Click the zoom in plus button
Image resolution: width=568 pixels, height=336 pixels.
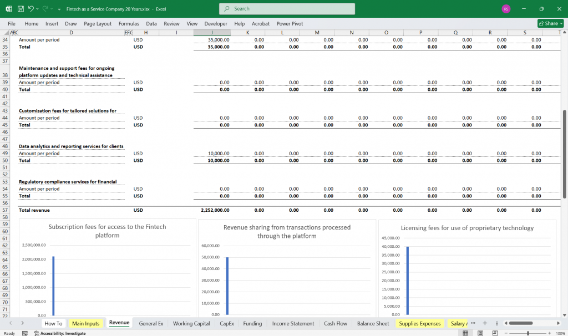[x=549, y=333]
